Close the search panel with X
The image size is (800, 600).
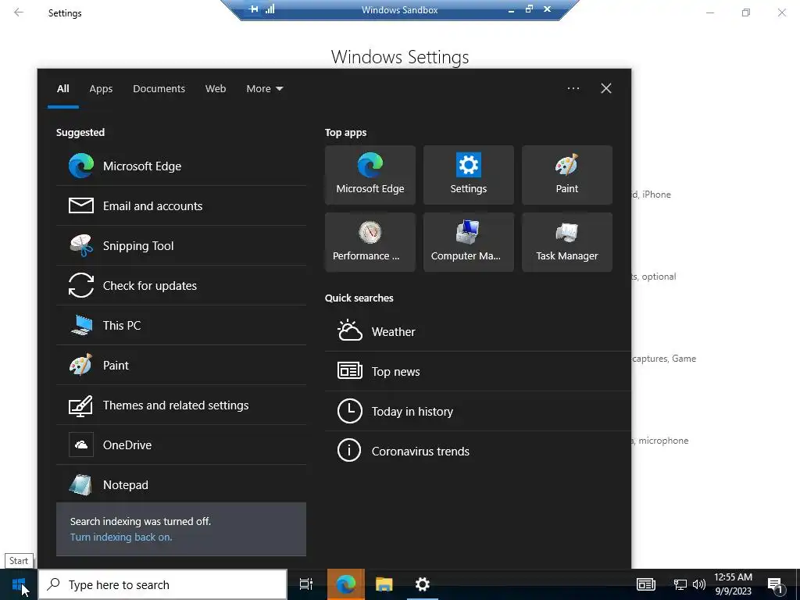tap(605, 88)
